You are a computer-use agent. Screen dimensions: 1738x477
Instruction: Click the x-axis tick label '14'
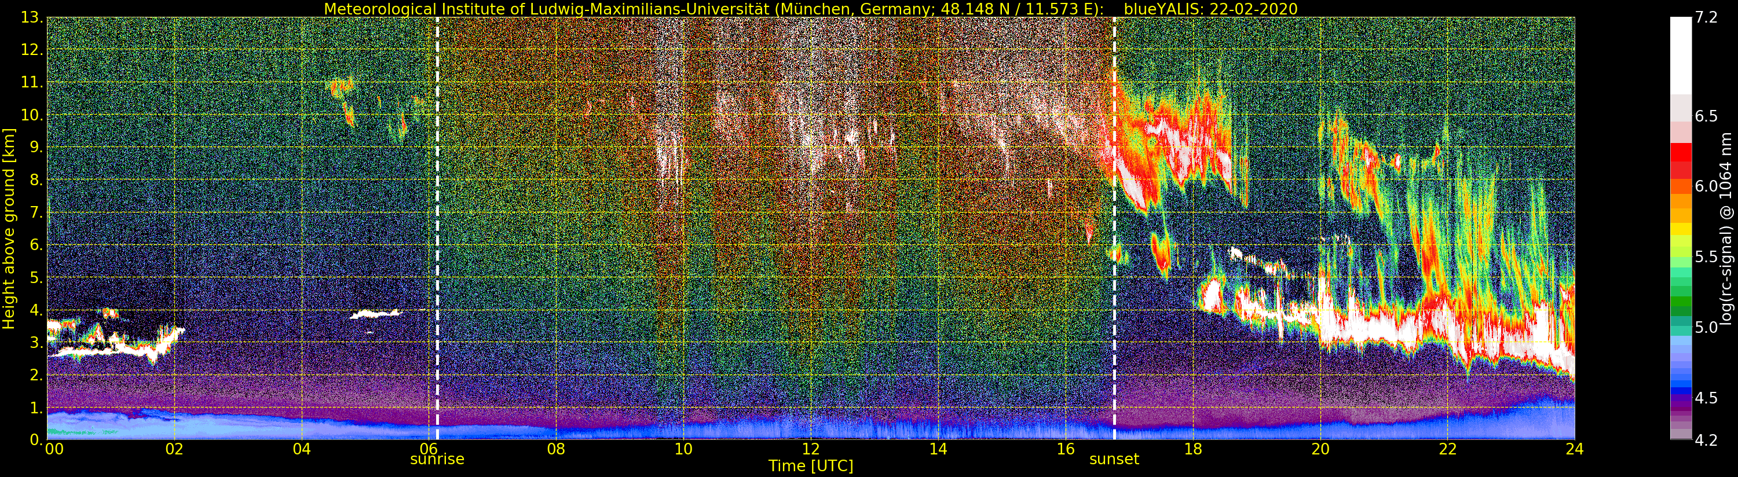pyautogui.click(x=938, y=449)
